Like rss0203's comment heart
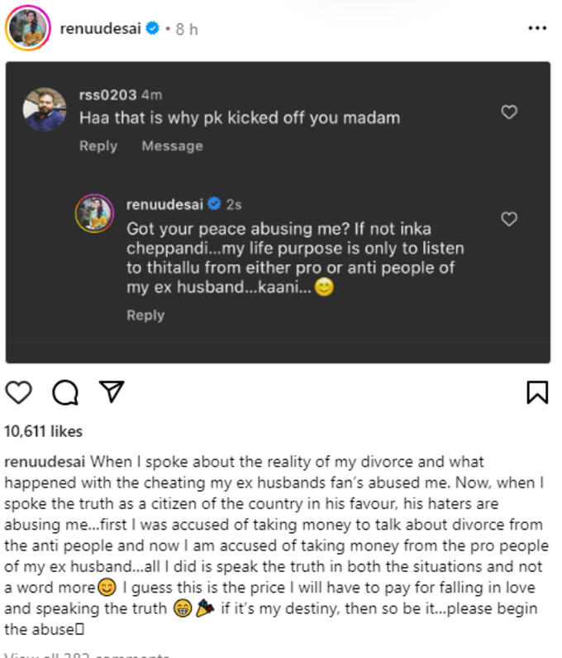The image size is (562, 658). [x=509, y=112]
